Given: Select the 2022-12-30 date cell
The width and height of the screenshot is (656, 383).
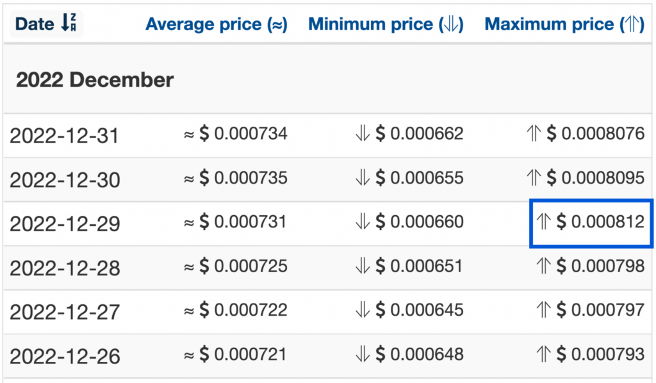Looking at the screenshot, I should 65,180.
